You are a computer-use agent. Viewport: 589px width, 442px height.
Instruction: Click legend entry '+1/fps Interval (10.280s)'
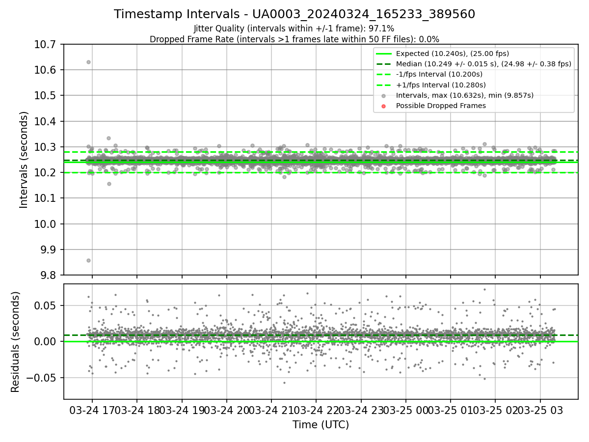click(x=441, y=85)
